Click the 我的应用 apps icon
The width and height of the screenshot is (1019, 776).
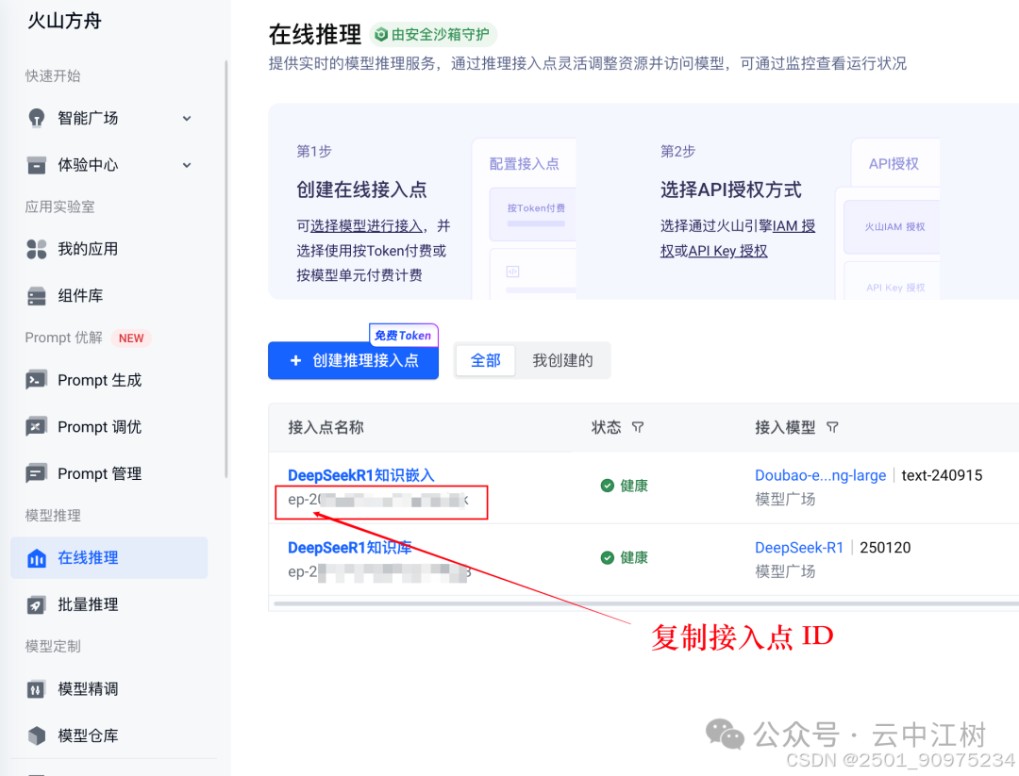pos(37,249)
